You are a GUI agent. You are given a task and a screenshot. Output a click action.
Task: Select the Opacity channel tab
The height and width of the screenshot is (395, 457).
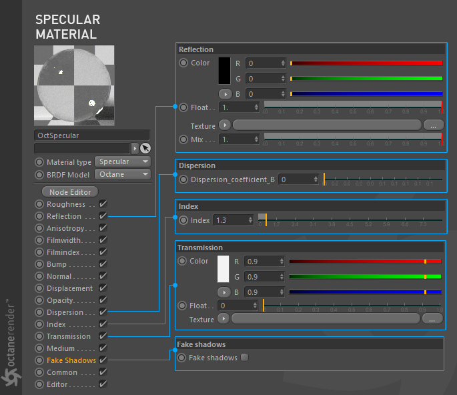click(x=60, y=300)
